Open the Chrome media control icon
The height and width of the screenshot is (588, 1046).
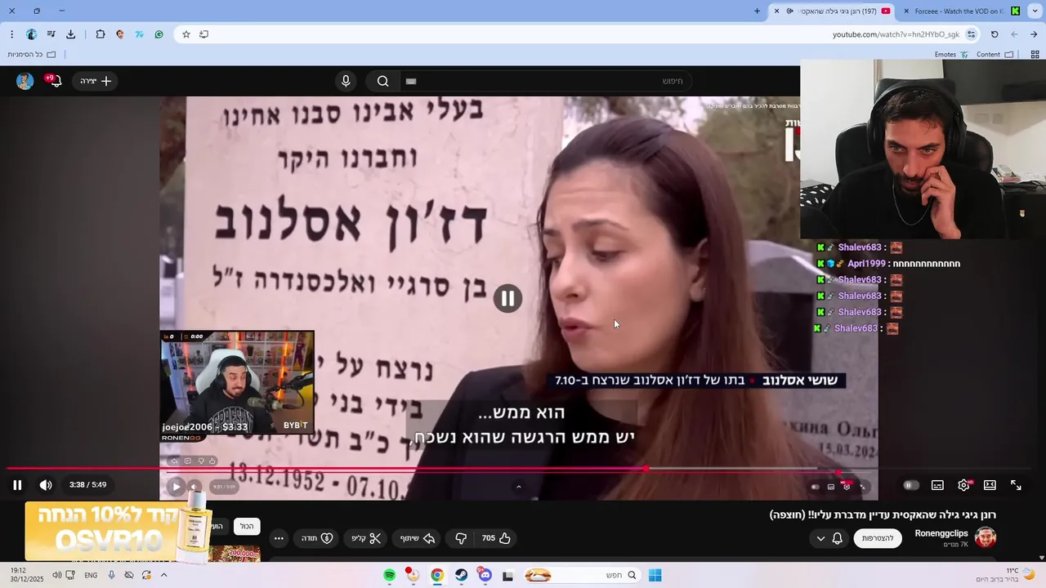click(x=51, y=34)
